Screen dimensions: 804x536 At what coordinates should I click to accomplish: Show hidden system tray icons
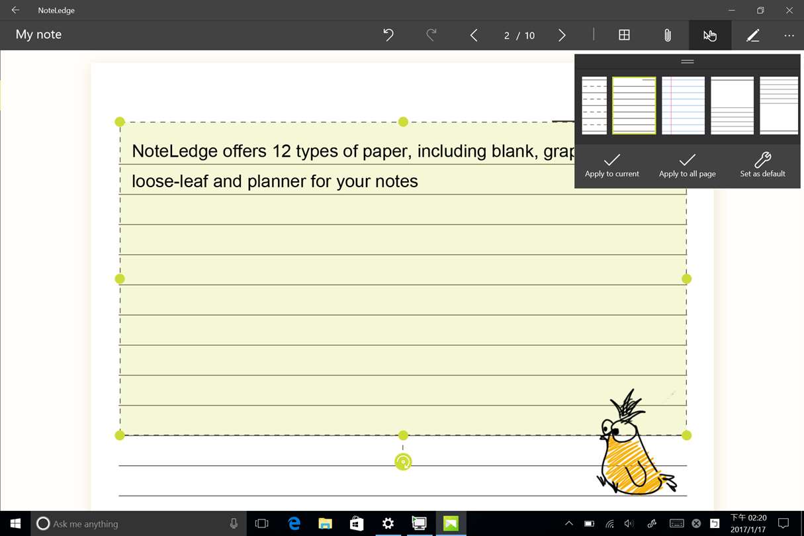[568, 523]
